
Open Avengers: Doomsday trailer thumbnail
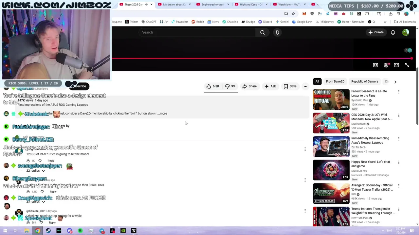tap(331, 193)
